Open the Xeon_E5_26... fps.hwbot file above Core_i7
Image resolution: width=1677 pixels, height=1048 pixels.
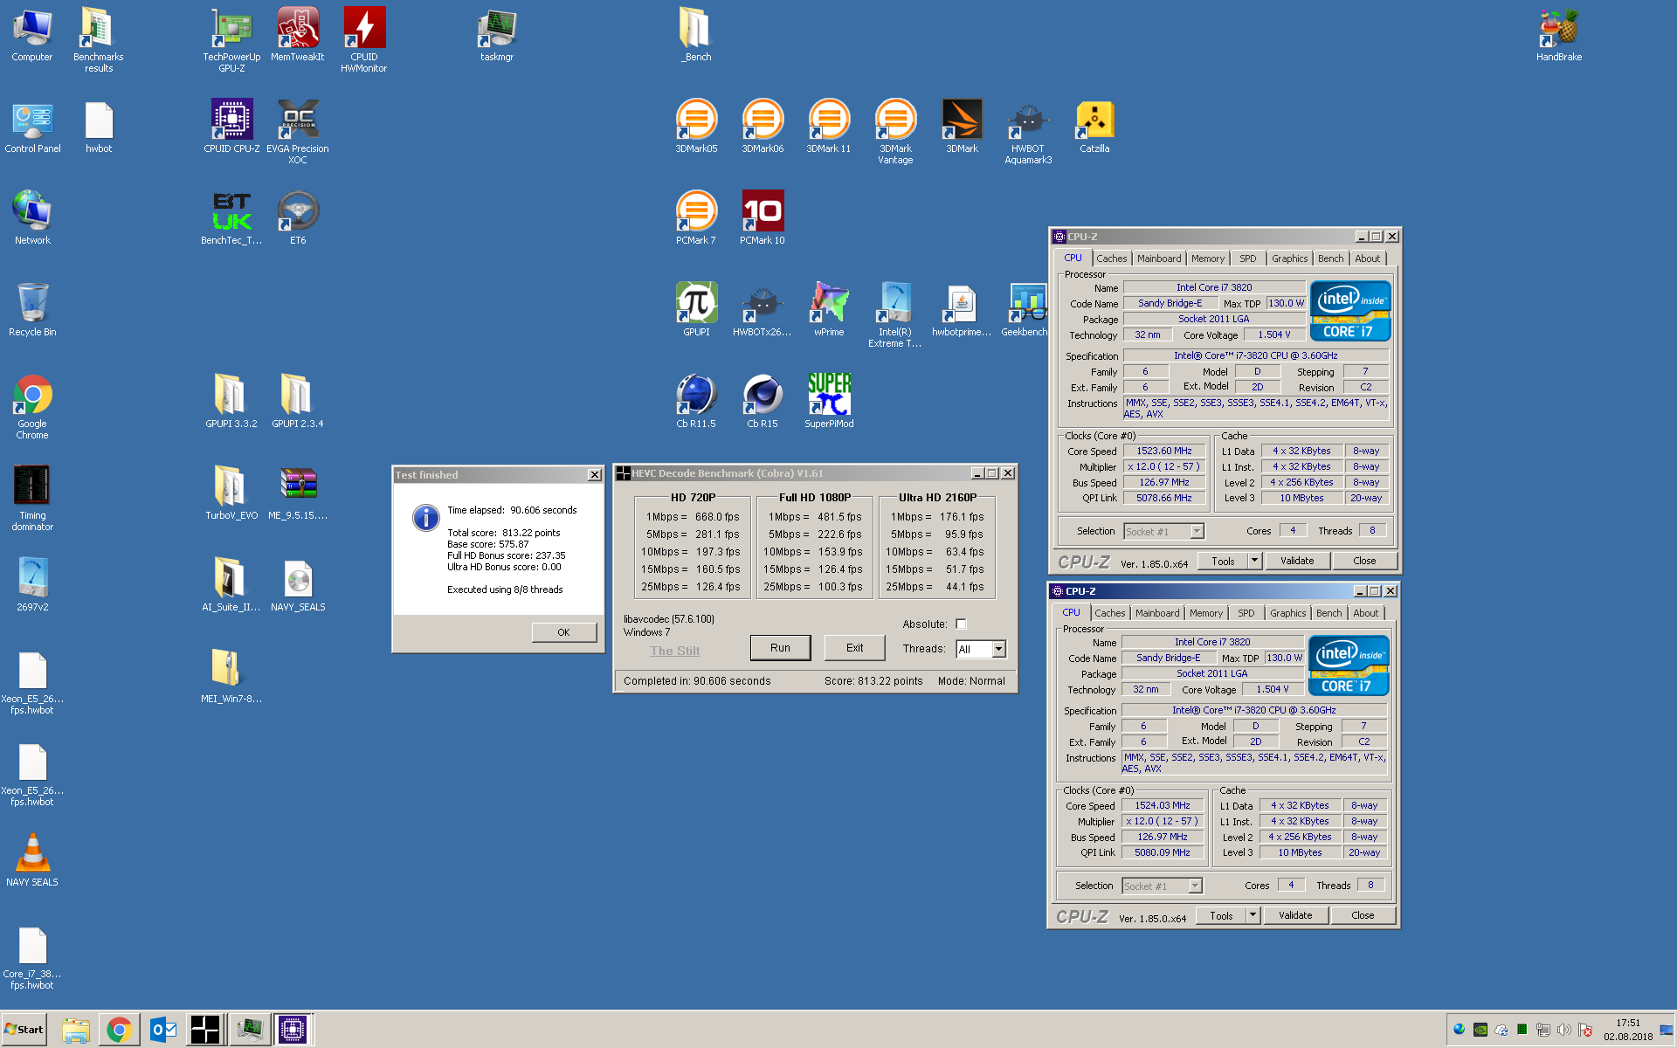[x=32, y=773]
